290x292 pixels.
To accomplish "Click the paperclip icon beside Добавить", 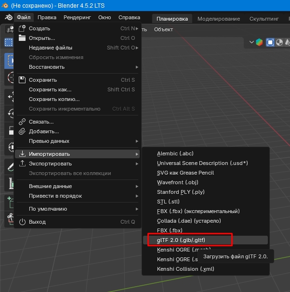I will [22, 131].
